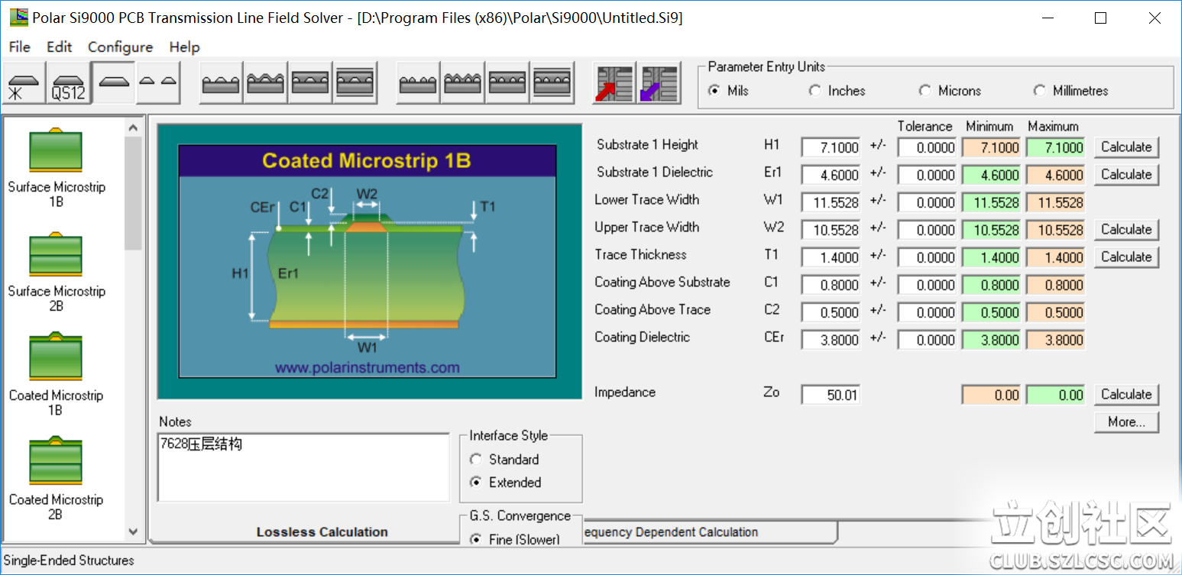Click the Zo maximum value 0.00

point(1055,395)
